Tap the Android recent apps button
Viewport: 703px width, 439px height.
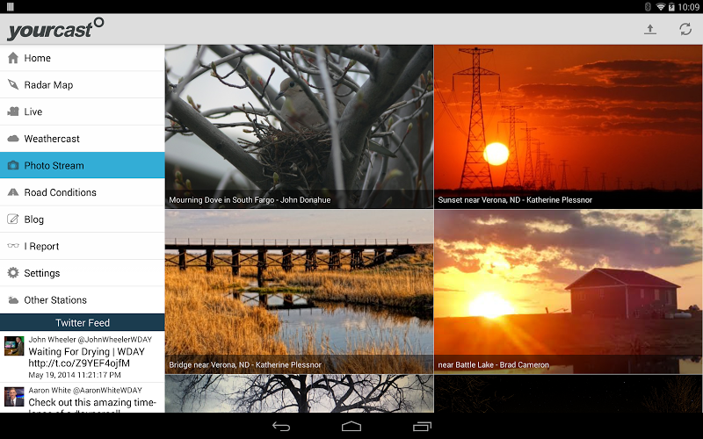pyautogui.click(x=422, y=427)
